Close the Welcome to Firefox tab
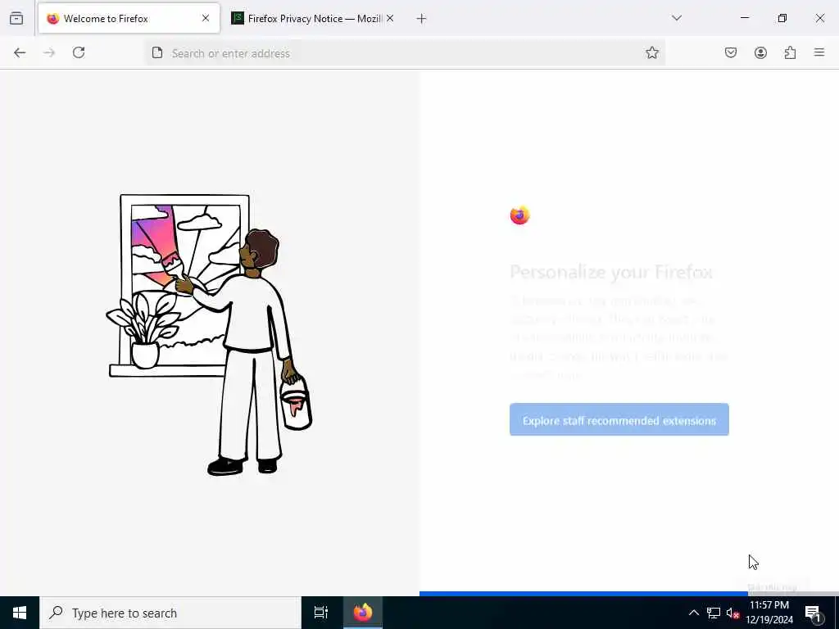This screenshot has width=839, height=629. tap(206, 18)
